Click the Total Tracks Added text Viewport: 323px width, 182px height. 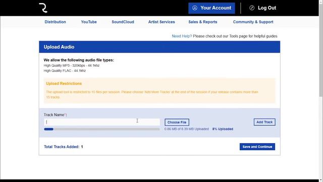coord(64,147)
